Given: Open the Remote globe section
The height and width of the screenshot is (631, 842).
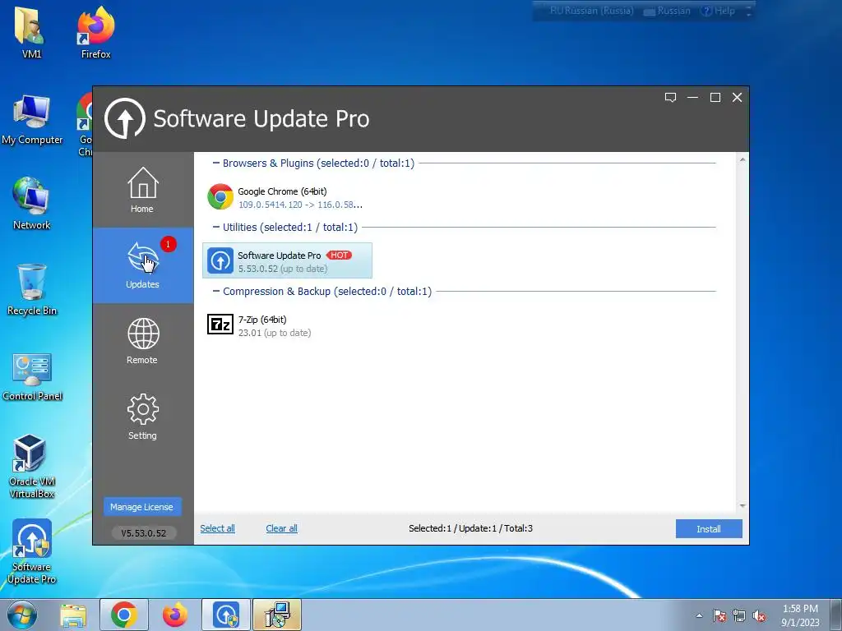Looking at the screenshot, I should pyautogui.click(x=143, y=341).
